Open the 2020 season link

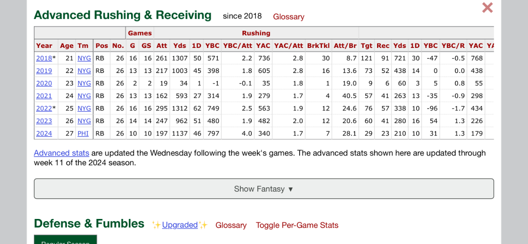click(x=44, y=83)
